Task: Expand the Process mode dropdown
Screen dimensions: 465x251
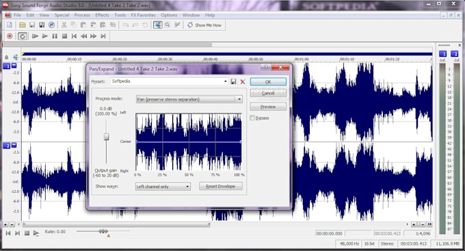Action: (x=189, y=99)
